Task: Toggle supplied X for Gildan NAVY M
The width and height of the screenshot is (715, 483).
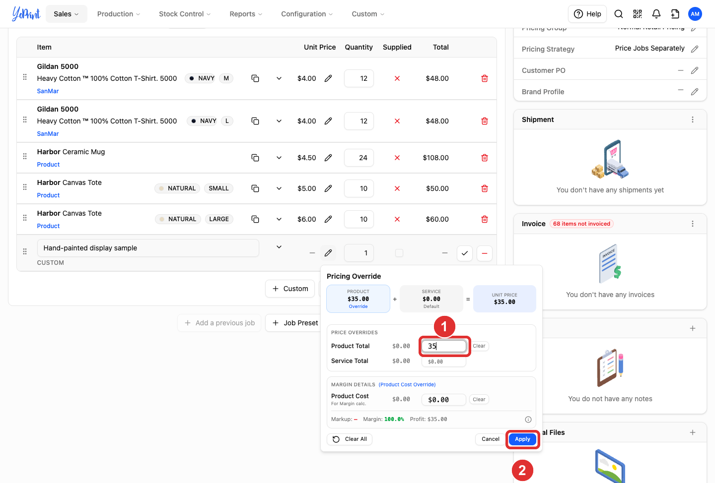Action: click(x=397, y=78)
